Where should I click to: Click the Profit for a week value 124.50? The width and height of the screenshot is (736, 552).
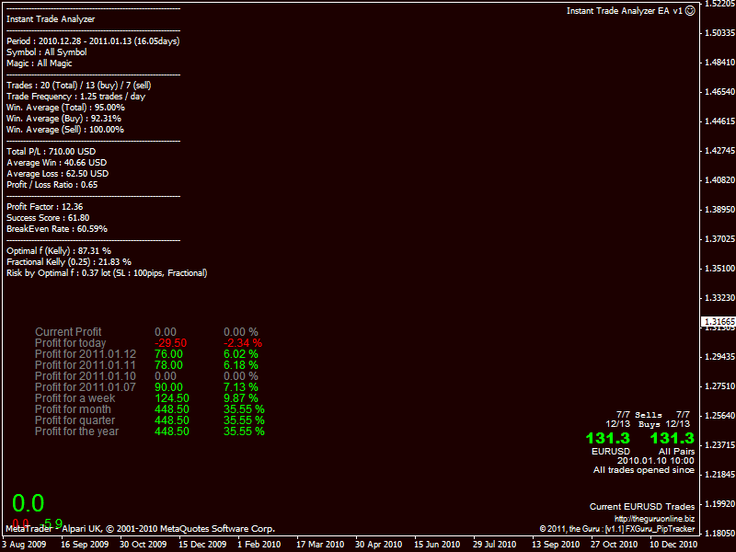172,398
